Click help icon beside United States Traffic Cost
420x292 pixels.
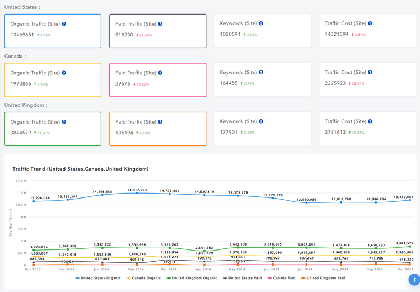coord(370,23)
